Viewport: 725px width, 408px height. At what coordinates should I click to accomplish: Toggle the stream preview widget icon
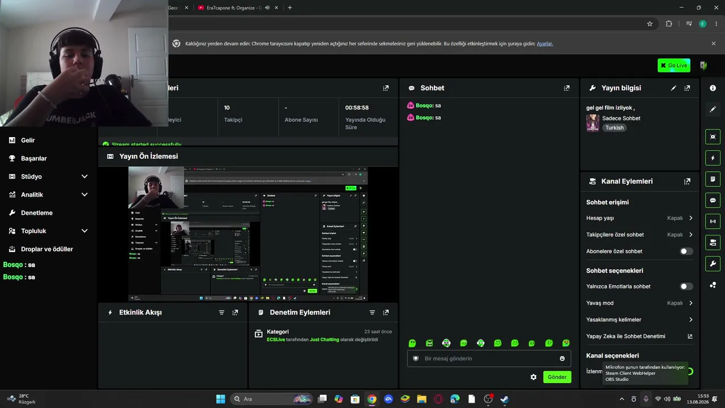[713, 137]
